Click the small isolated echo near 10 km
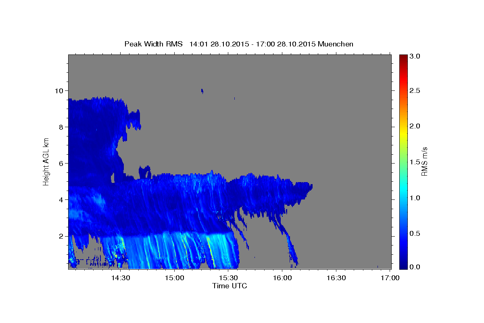The image size is (484, 323). click(202, 91)
